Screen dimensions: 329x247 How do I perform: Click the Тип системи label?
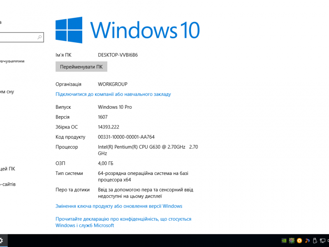[x=69, y=173]
